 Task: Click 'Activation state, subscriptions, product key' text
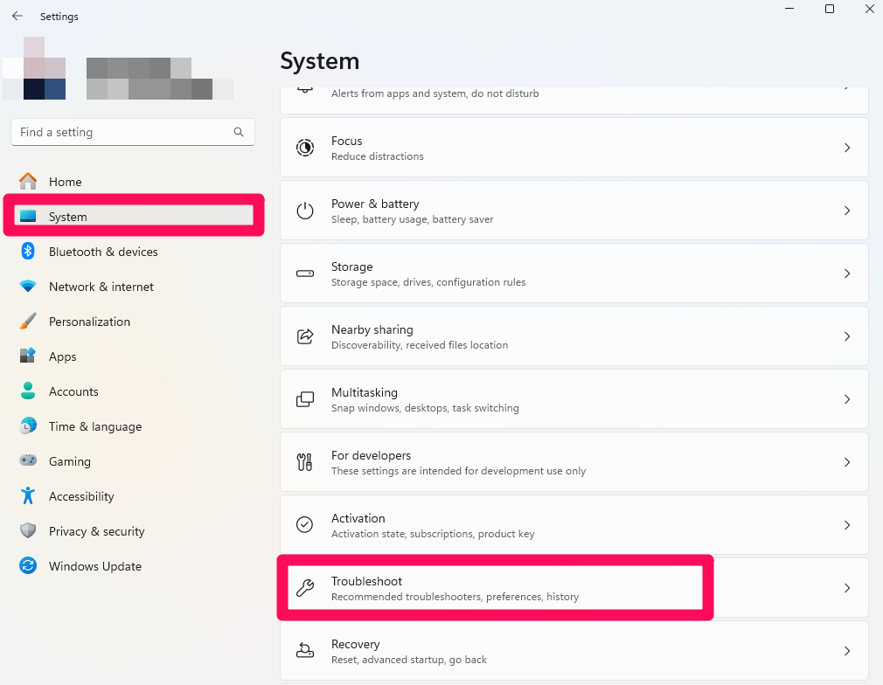(x=433, y=534)
